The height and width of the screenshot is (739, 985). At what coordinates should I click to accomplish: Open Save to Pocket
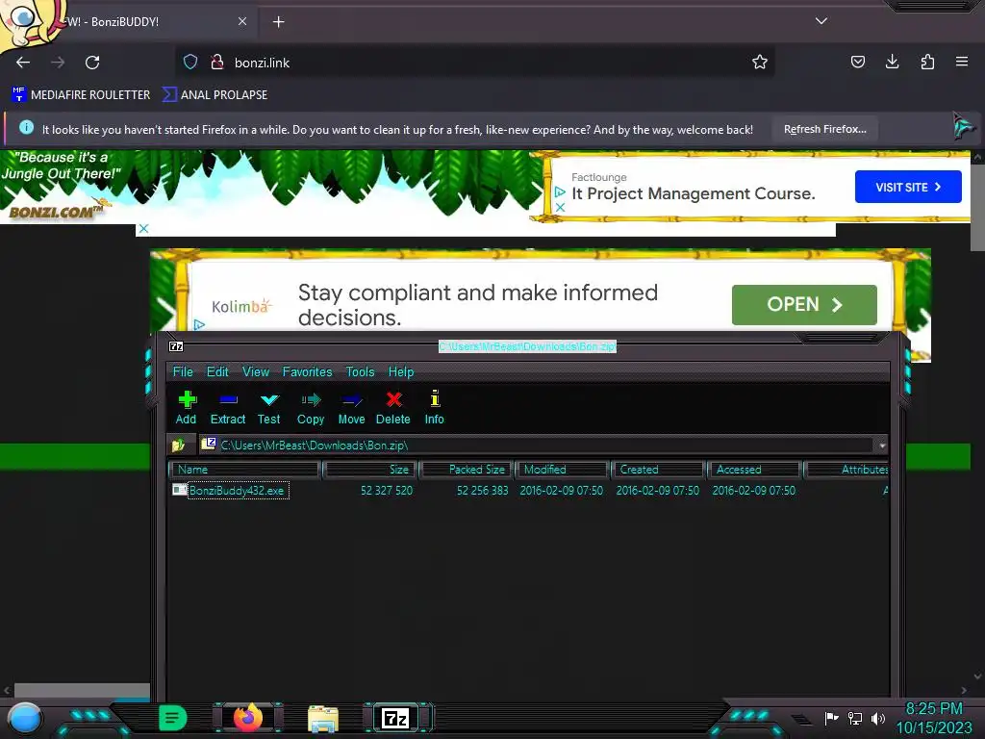(x=857, y=62)
